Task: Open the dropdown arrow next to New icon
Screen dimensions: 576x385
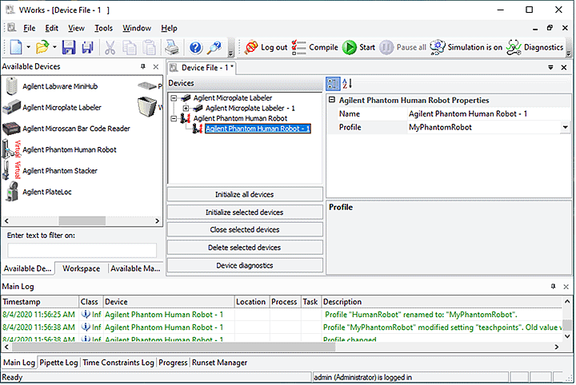Action: pyautogui.click(x=28, y=47)
